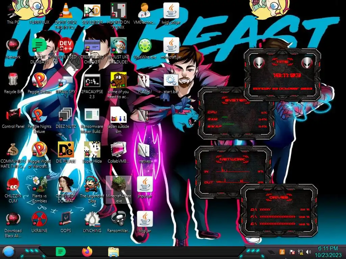
Task: Launch Peggle World of Warcraft
Action: 39,155
